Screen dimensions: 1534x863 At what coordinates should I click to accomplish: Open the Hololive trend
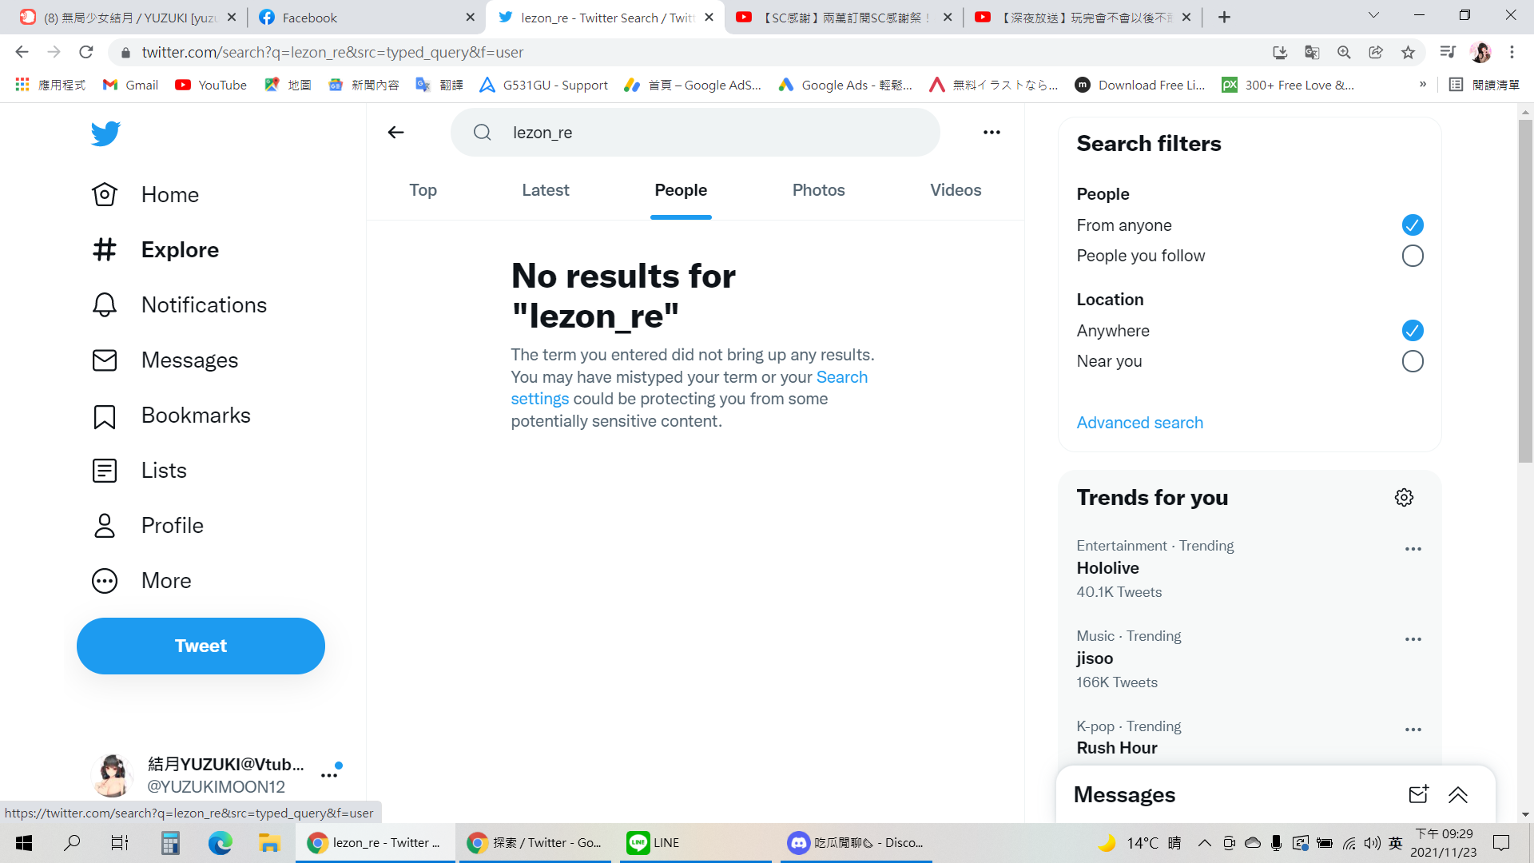click(1107, 568)
